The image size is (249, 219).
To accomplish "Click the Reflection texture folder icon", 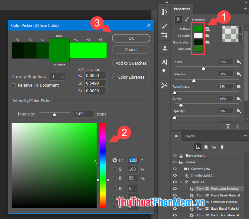I will (239, 74).
